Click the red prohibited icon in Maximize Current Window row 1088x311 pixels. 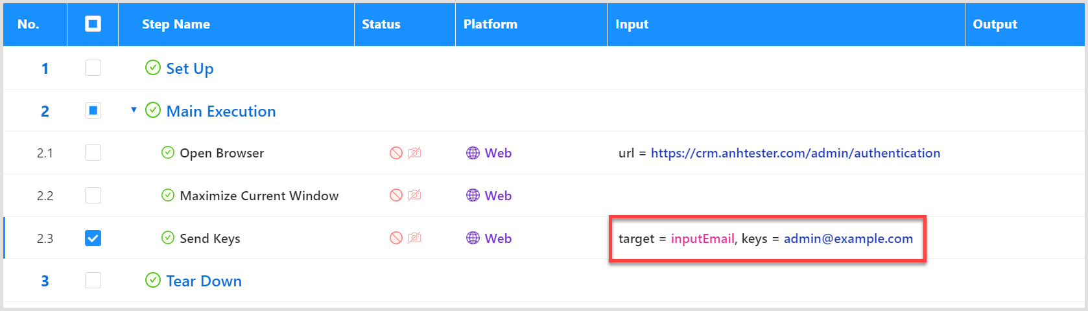click(396, 196)
